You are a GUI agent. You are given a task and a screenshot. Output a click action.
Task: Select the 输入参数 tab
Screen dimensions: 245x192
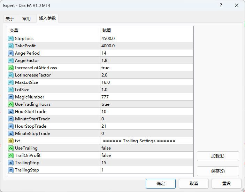tap(47, 18)
